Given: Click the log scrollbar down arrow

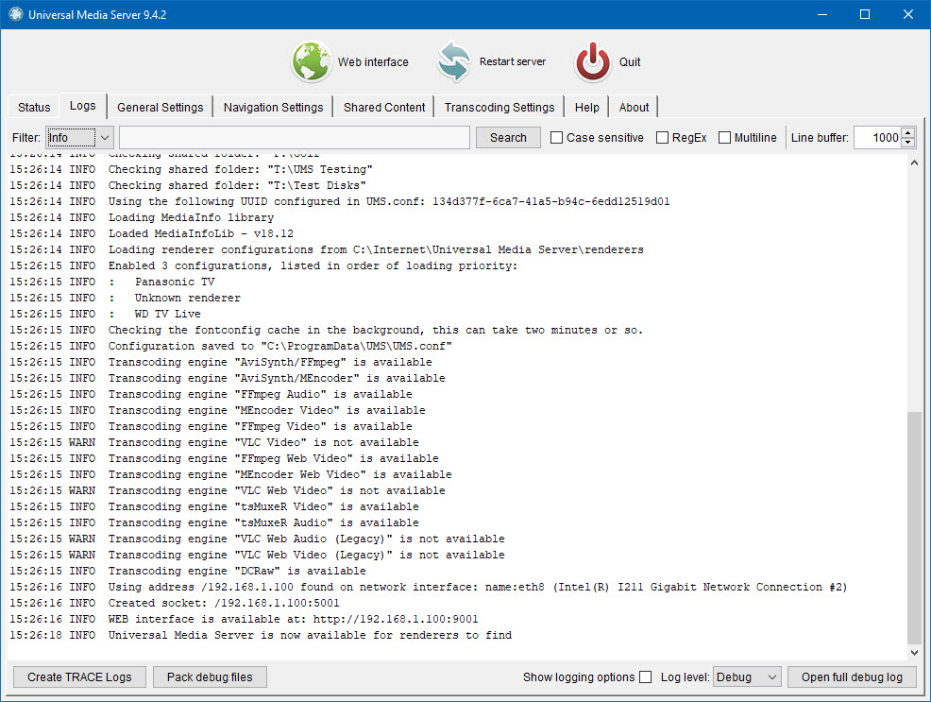Looking at the screenshot, I should 914,652.
